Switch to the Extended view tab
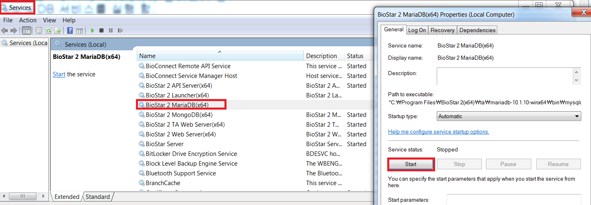 click(67, 197)
